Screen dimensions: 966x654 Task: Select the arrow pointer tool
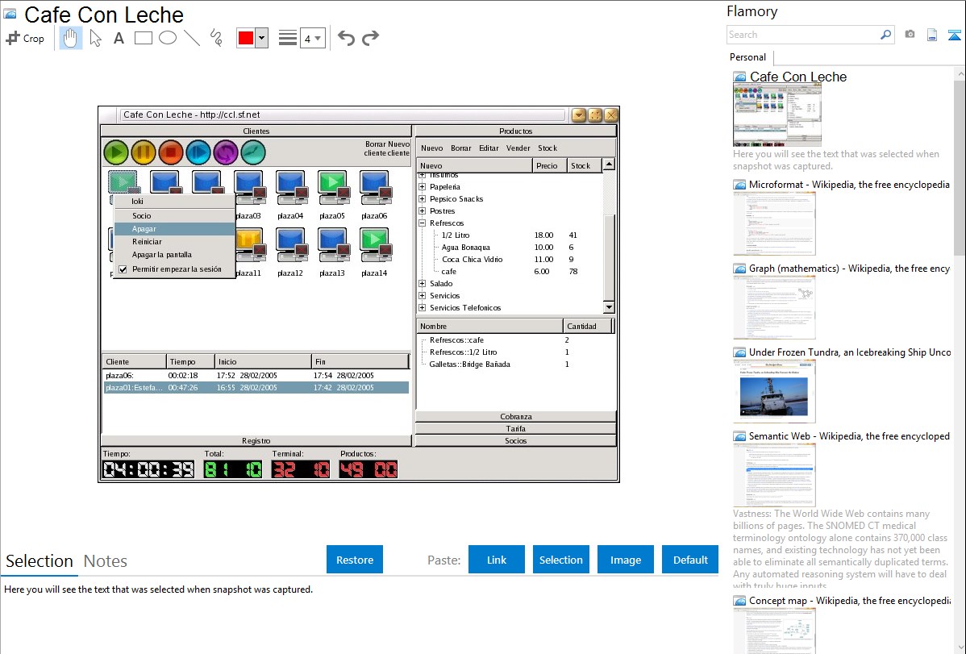[95, 38]
